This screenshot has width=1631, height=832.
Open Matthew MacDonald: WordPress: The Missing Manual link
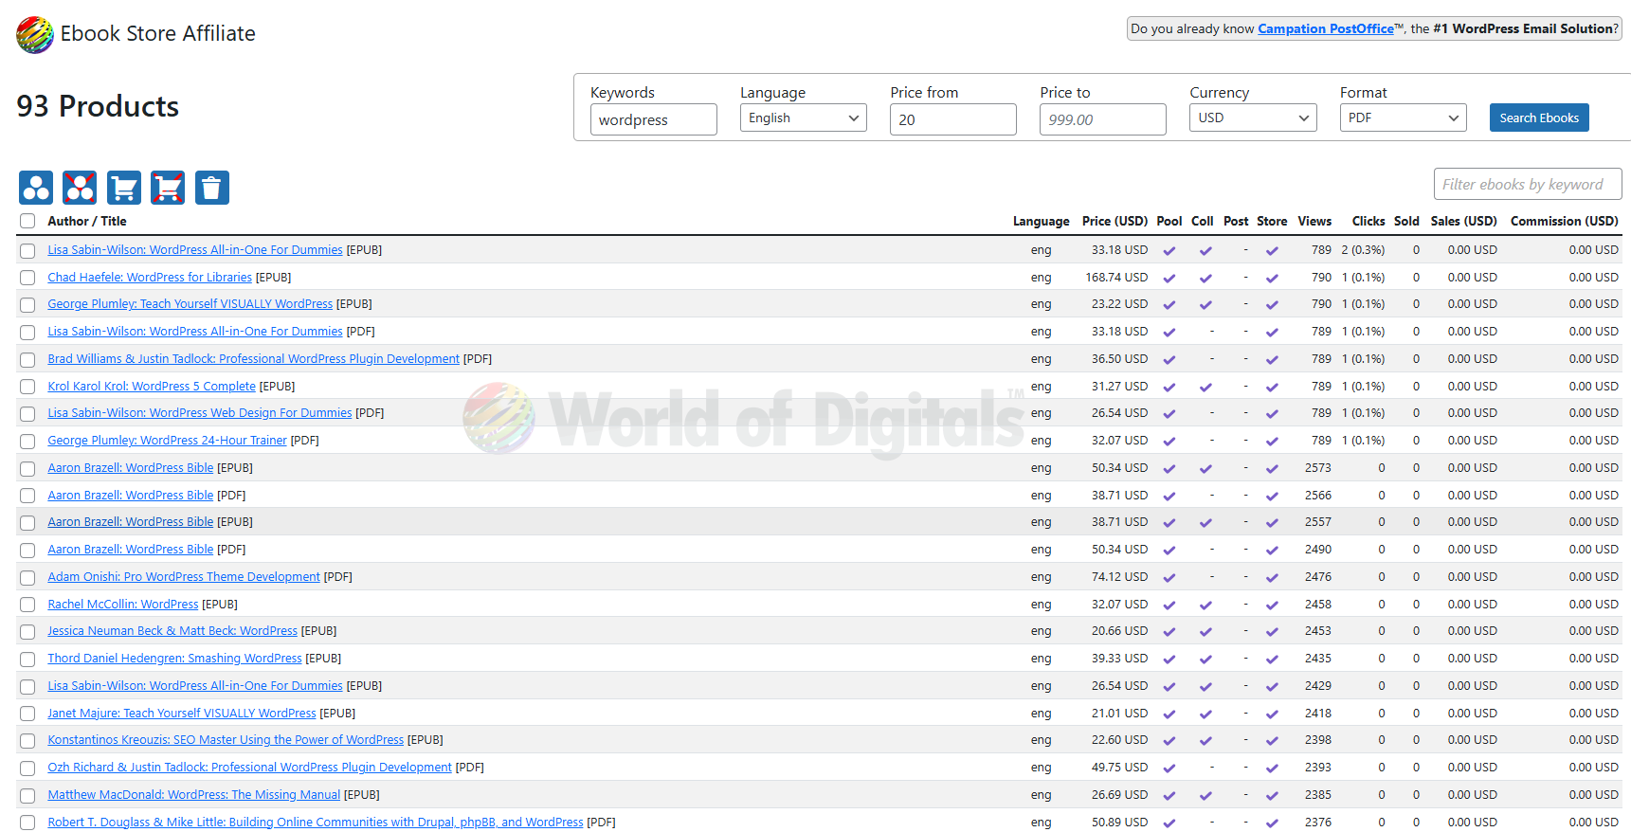(x=194, y=795)
